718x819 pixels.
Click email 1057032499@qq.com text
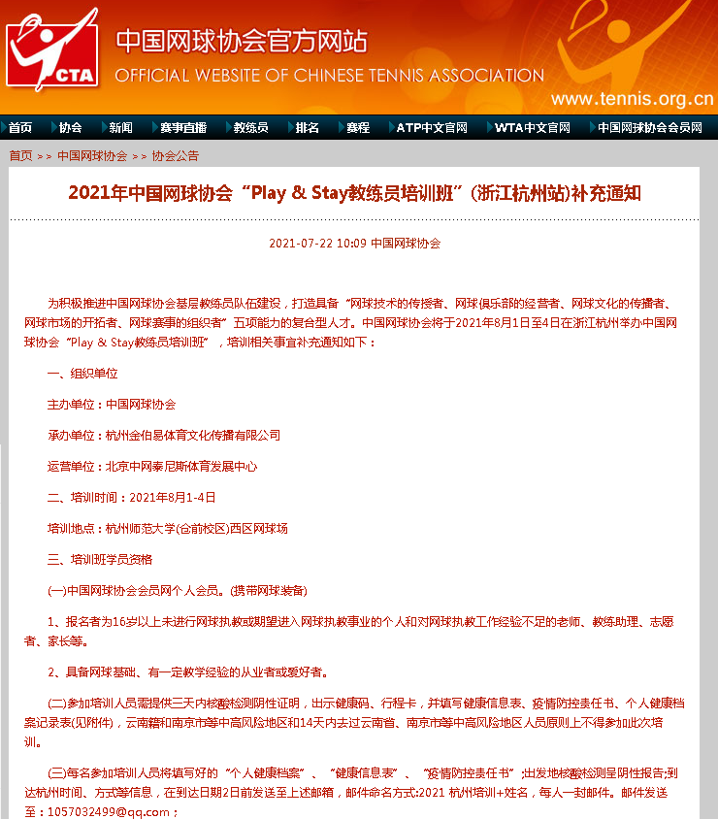109,812
